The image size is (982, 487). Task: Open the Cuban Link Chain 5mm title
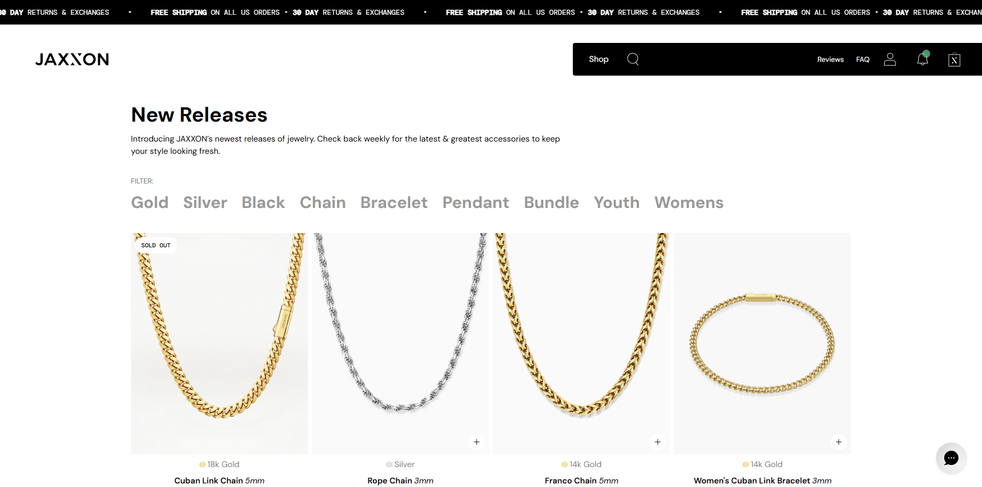pyautogui.click(x=219, y=480)
